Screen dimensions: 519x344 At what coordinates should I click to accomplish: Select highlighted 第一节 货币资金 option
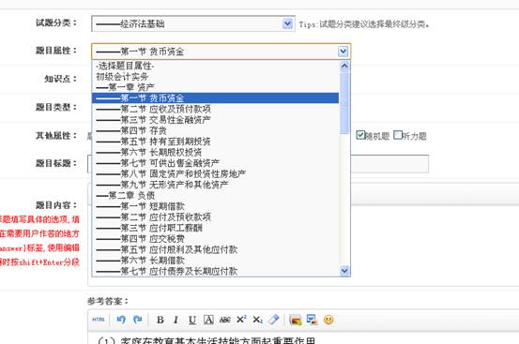pos(216,98)
